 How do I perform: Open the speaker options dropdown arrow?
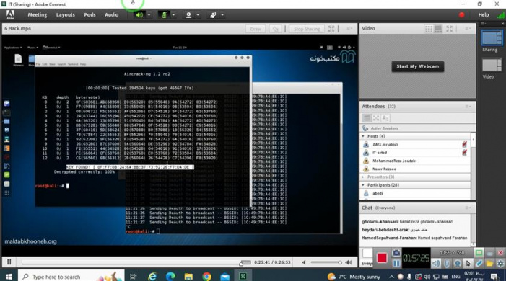149,15
